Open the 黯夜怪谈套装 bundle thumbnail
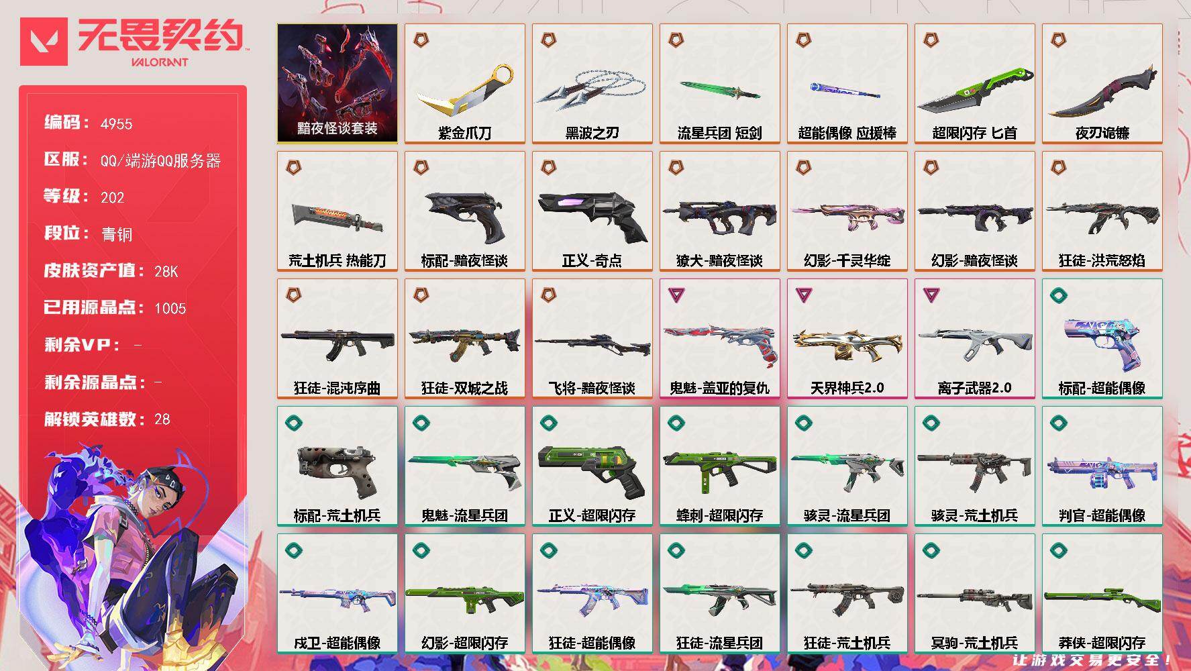 click(338, 84)
